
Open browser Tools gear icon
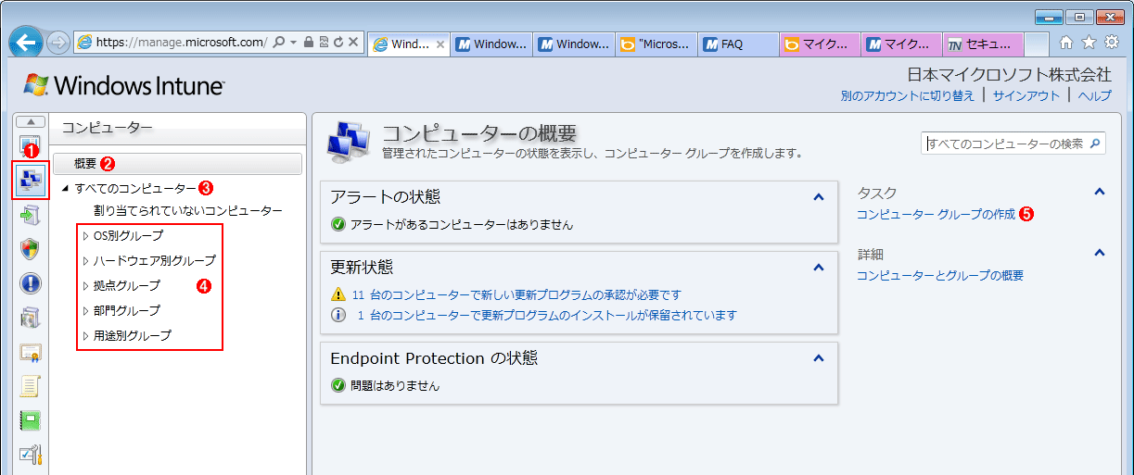1111,43
